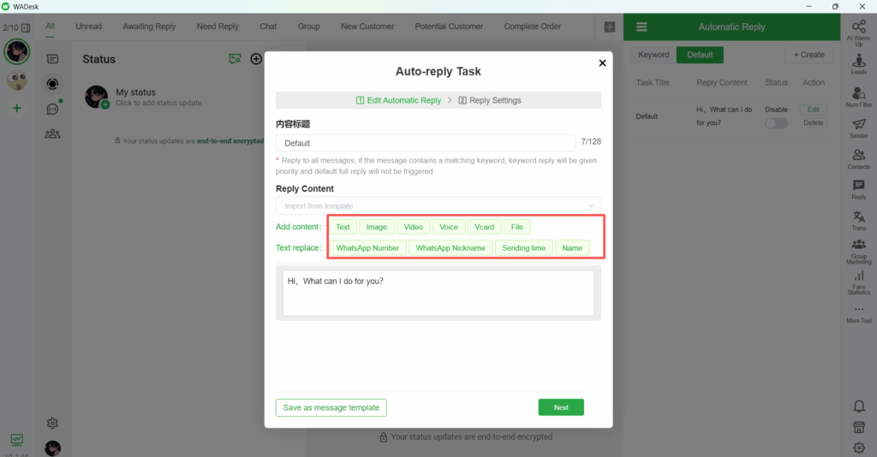Insert Sending time text replacement
This screenshot has height=457, width=877.
pyautogui.click(x=523, y=248)
